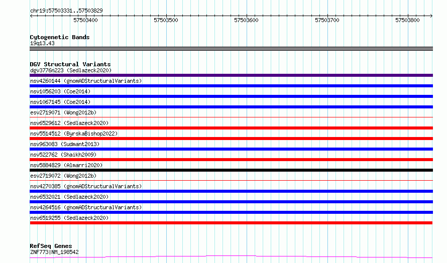Open variant esv2719072 (Wong2012b) label
Viewport: 447px width, 263px height.
click(x=63, y=176)
